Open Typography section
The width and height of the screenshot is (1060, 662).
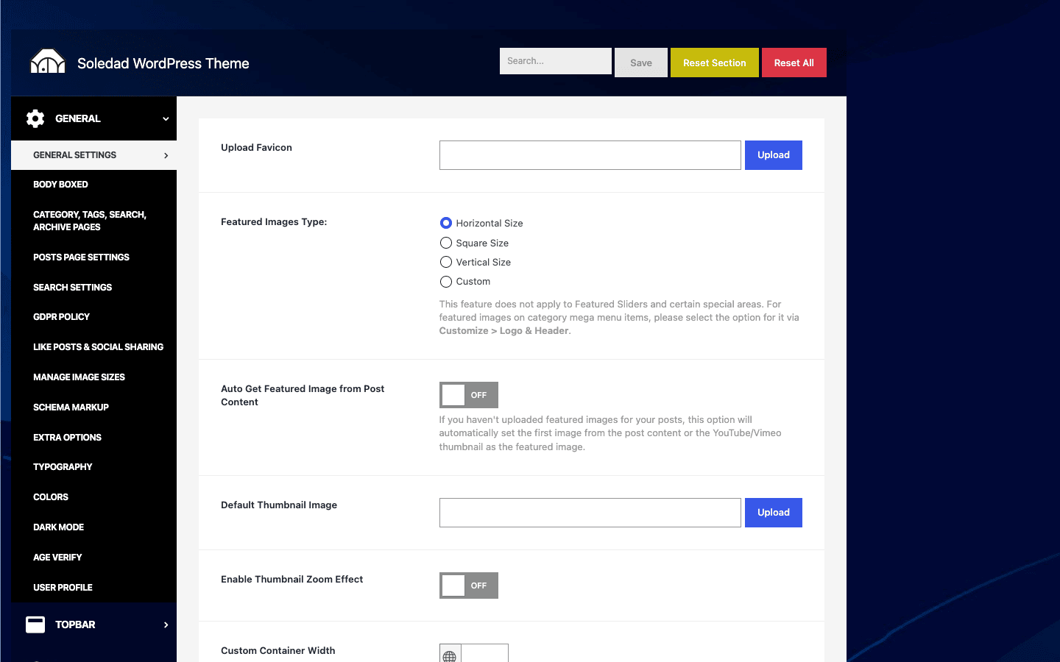click(x=93, y=467)
